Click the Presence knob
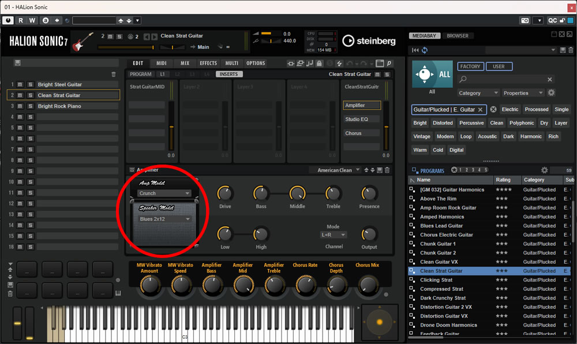The width and height of the screenshot is (577, 344). pos(369,193)
